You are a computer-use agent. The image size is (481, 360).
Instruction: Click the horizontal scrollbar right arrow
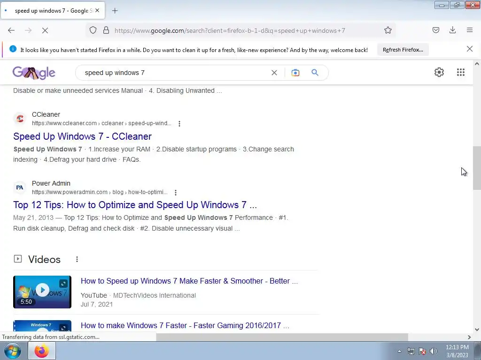(x=469, y=337)
